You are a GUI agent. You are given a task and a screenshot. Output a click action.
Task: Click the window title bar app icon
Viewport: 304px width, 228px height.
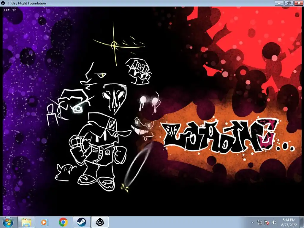coord(3,3)
